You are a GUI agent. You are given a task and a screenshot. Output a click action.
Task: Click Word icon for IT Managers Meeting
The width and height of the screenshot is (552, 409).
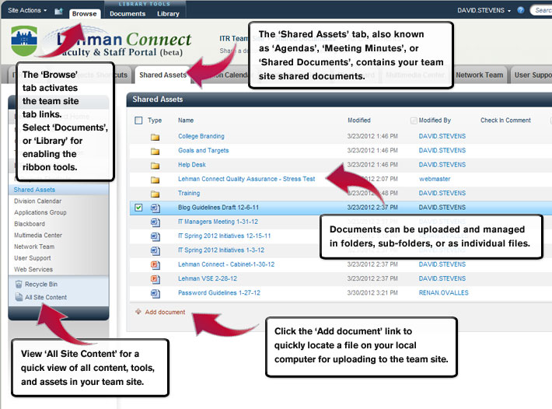pos(155,222)
